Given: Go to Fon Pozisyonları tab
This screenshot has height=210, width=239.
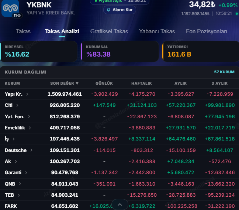Looking at the screenshot, I should 207,31.
